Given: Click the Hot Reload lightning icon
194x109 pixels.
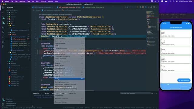Looking at the screenshot, I should tap(138, 7).
